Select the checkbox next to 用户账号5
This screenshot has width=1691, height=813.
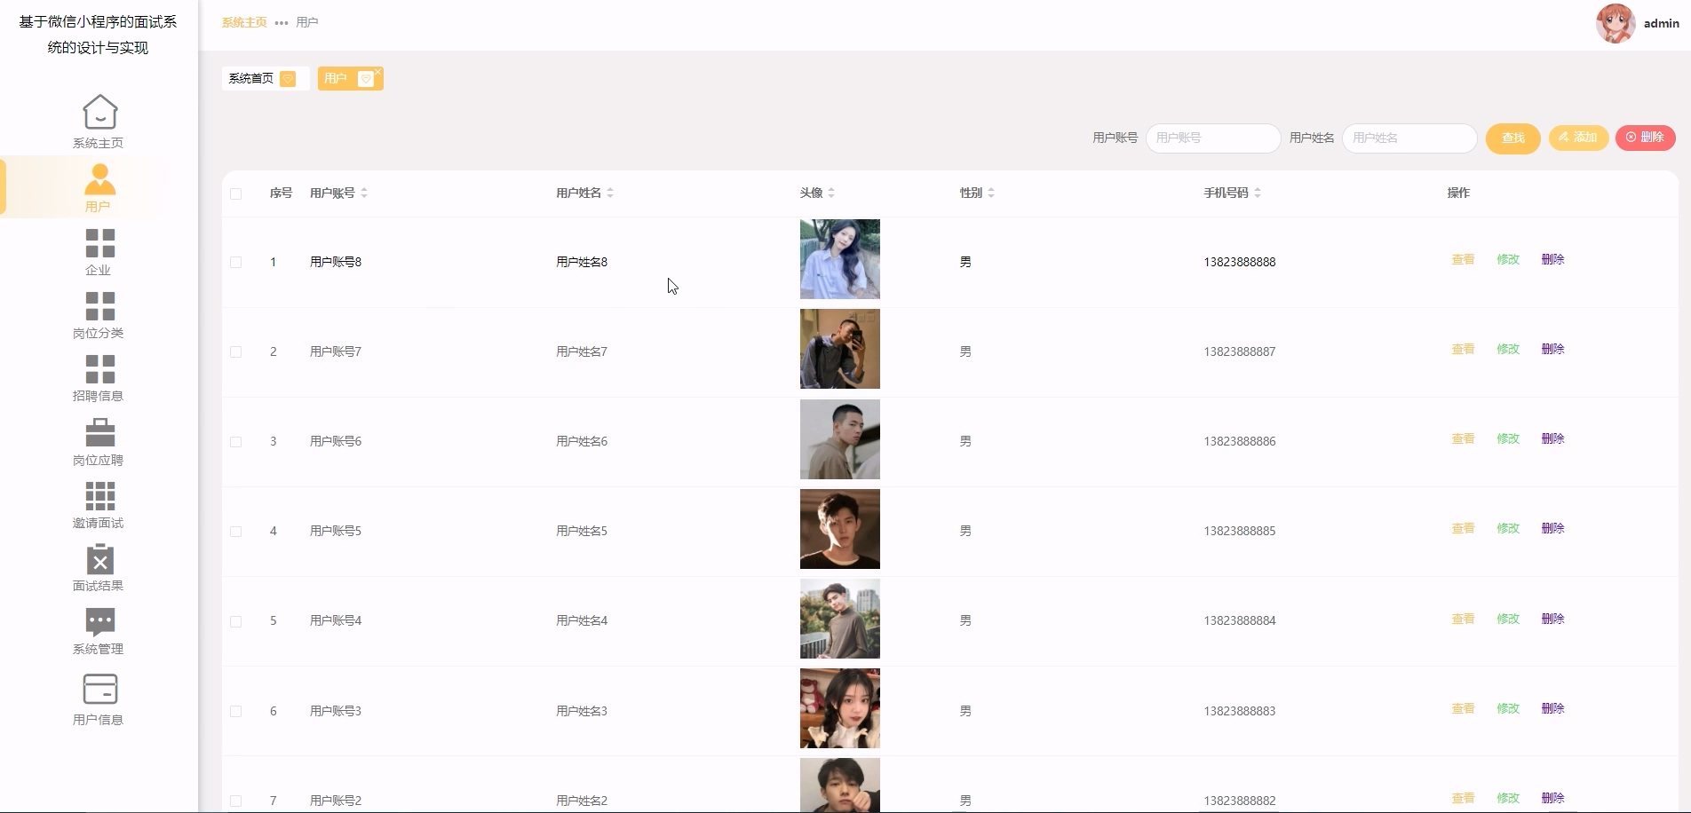point(236,531)
